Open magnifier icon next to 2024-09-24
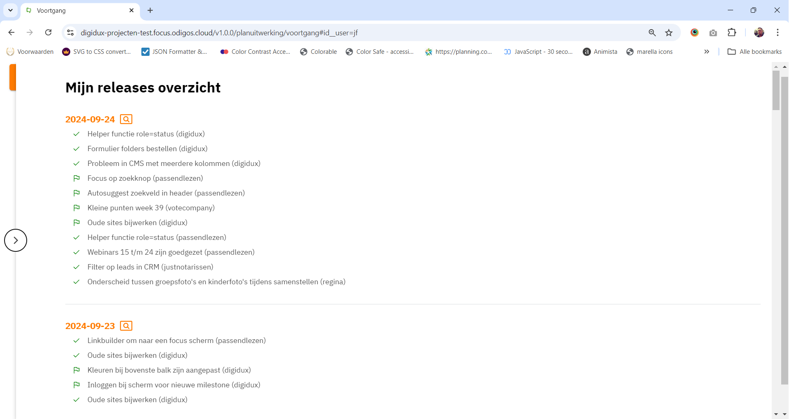The image size is (789, 419). click(x=126, y=119)
